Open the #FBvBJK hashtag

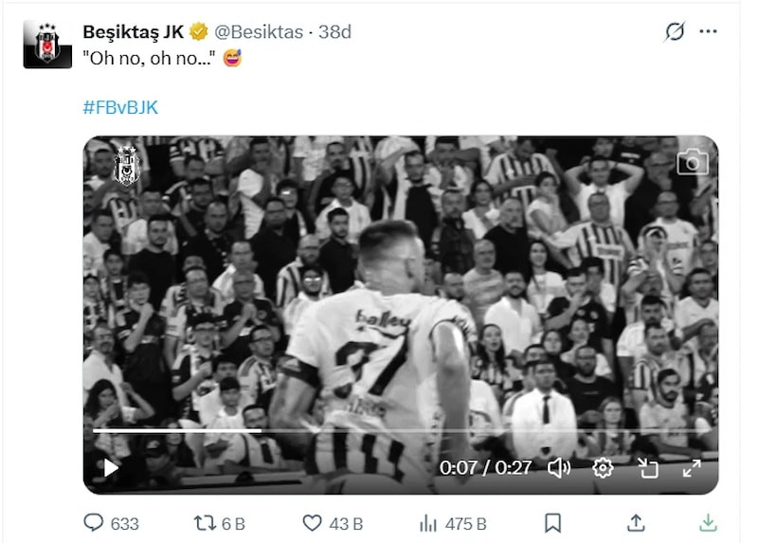pos(120,107)
